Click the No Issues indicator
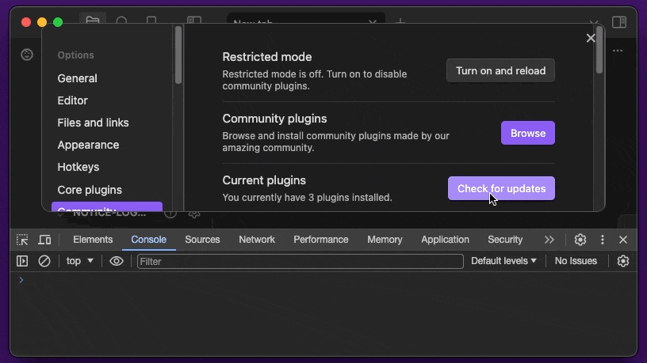 tap(576, 261)
